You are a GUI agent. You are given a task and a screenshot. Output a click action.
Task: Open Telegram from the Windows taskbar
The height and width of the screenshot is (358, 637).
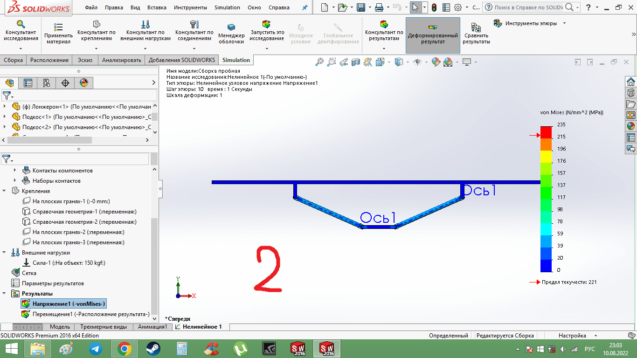click(96, 348)
